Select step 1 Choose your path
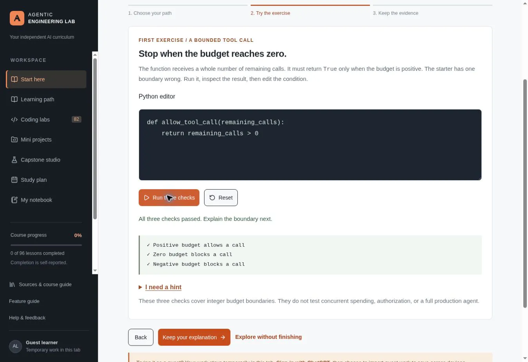Image resolution: width=528 pixels, height=362 pixels. click(x=188, y=11)
